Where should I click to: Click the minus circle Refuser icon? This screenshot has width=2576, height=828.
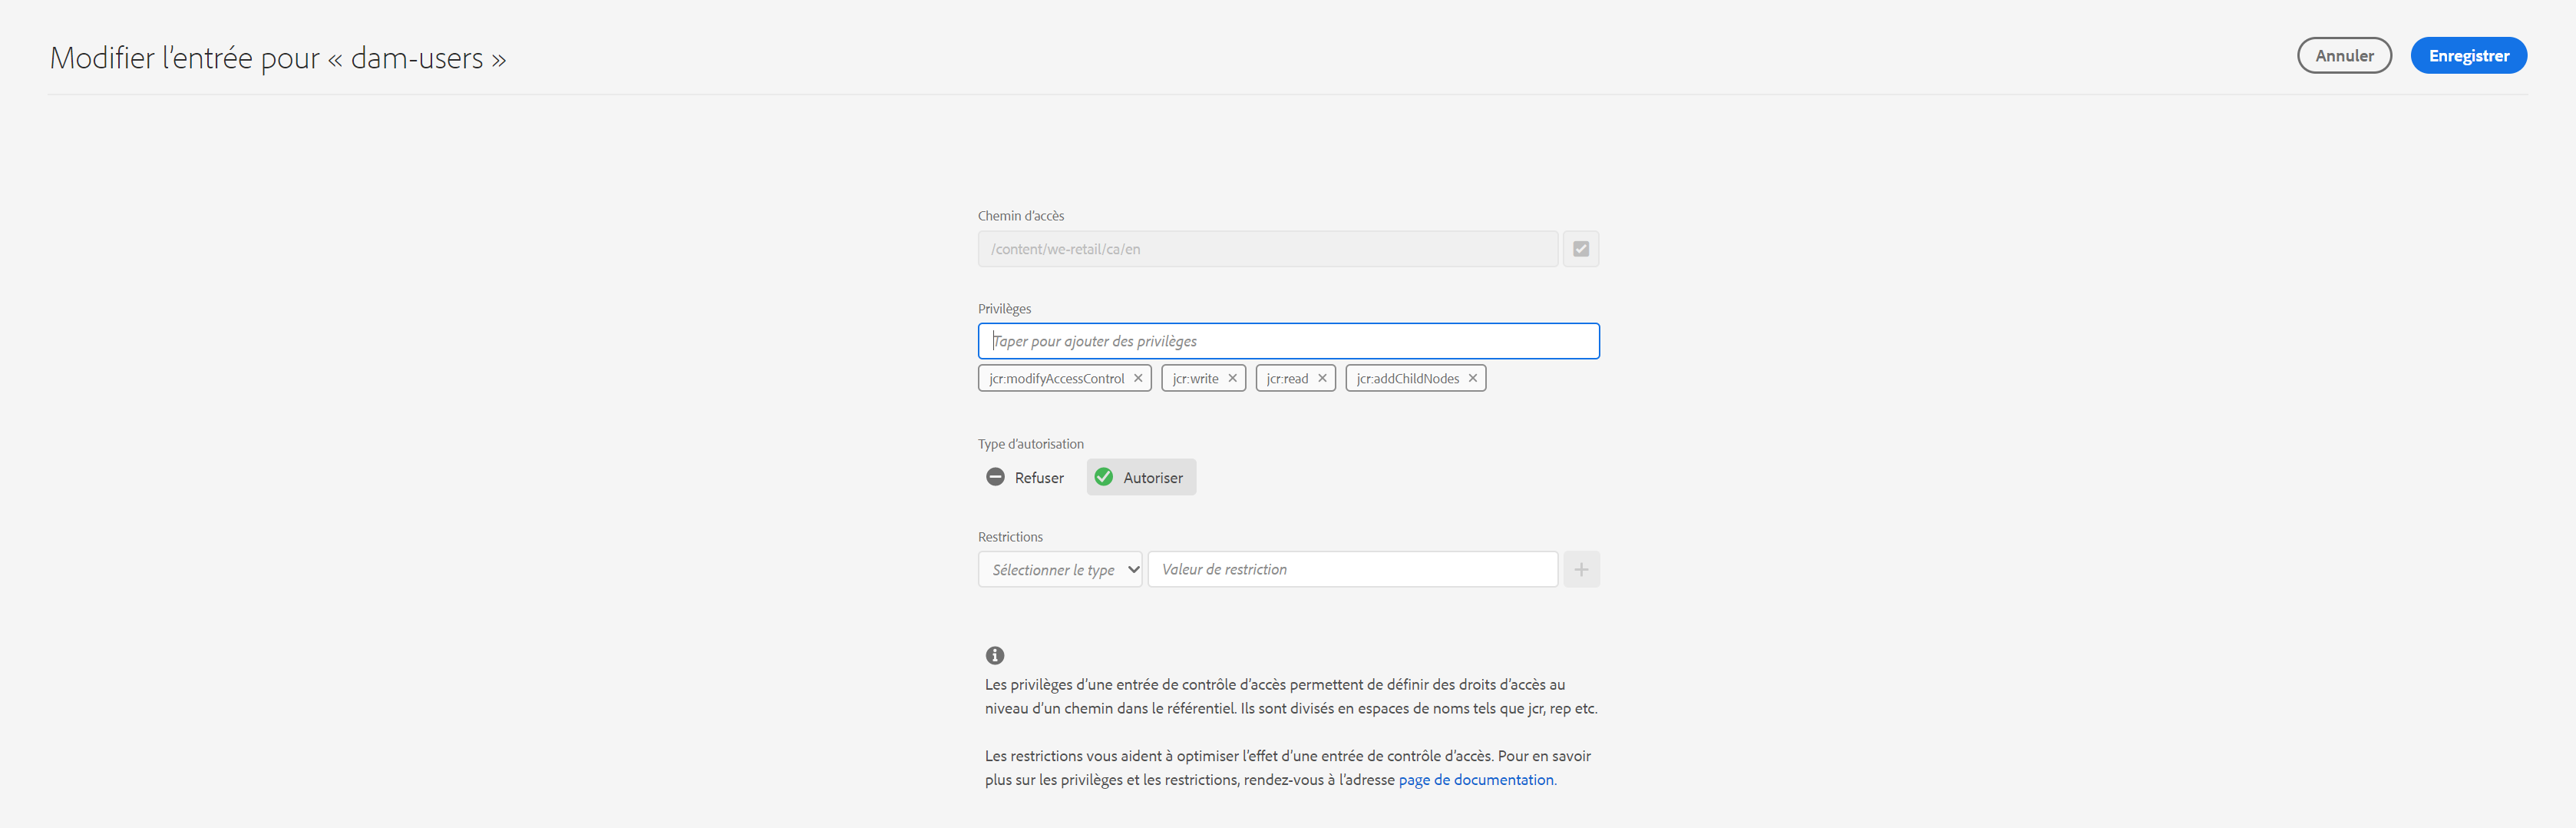995,478
